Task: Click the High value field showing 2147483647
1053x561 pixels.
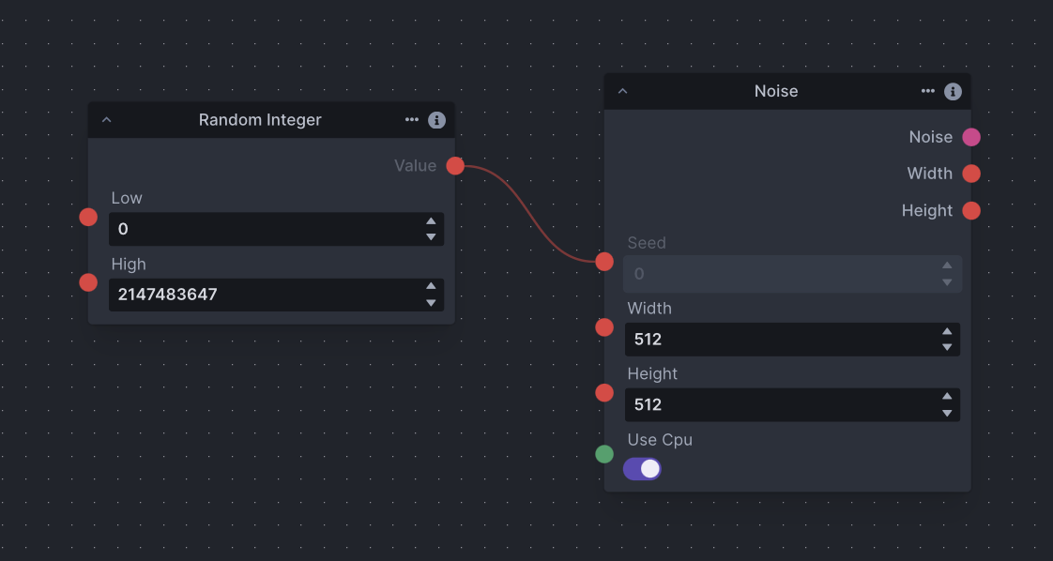Action: click(263, 295)
